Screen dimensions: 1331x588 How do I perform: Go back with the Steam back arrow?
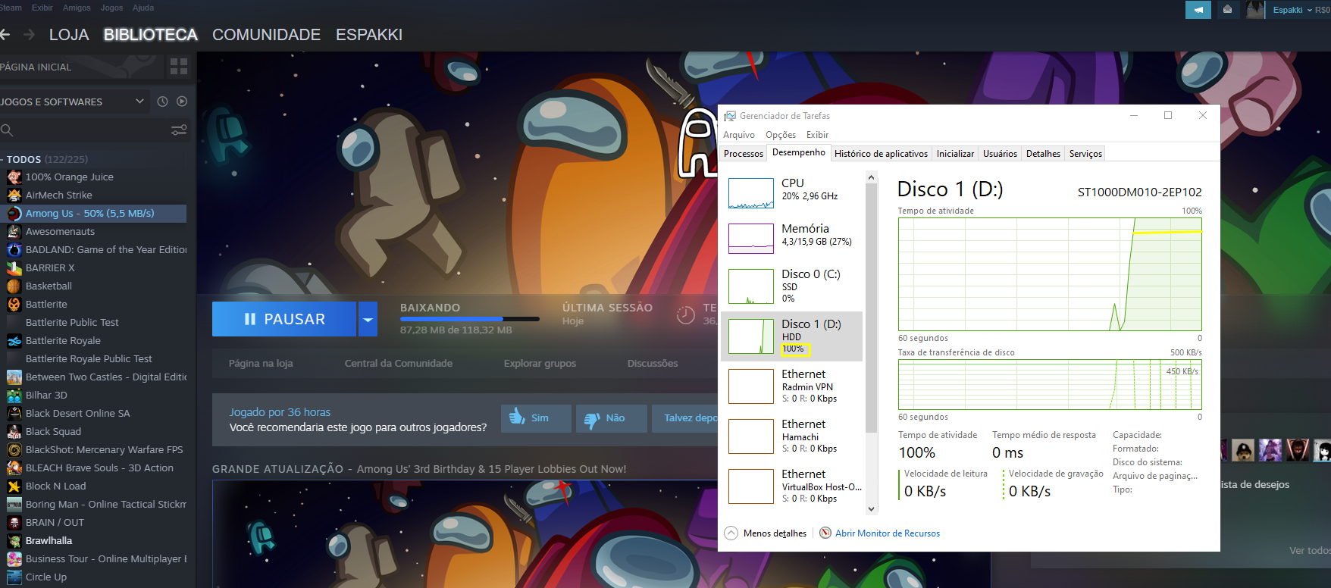(x=5, y=34)
